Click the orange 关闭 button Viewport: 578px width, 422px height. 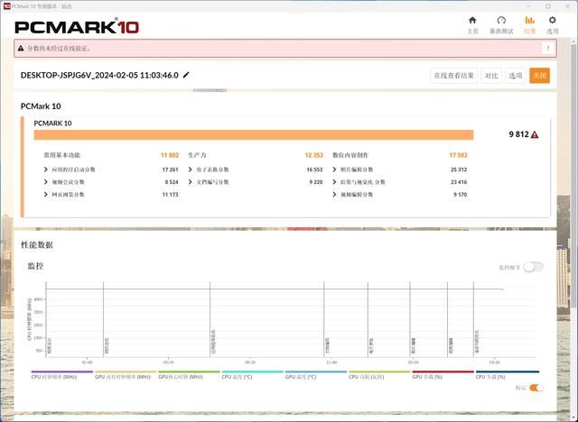click(x=540, y=76)
